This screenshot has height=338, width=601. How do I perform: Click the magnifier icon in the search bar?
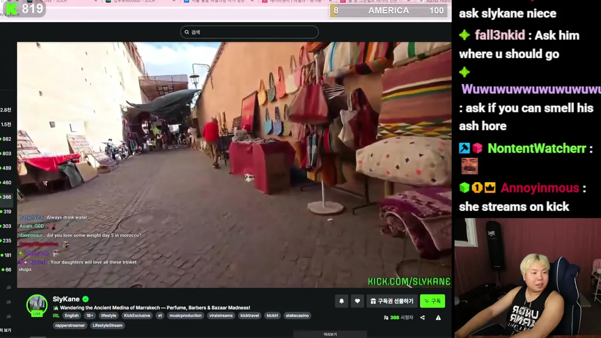(x=186, y=32)
